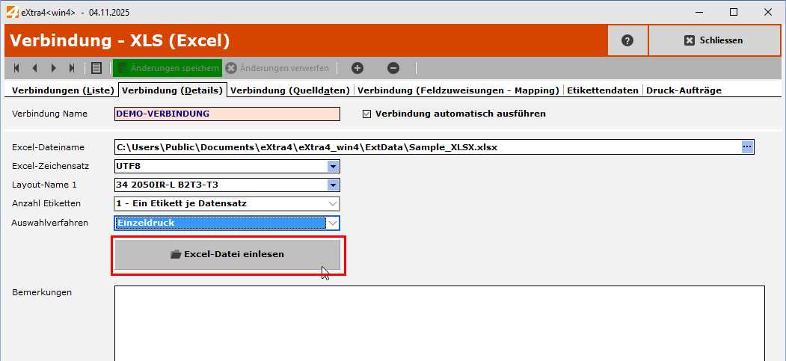Go to first record navigation arrow
Screen dimensions: 786x361
(16, 68)
